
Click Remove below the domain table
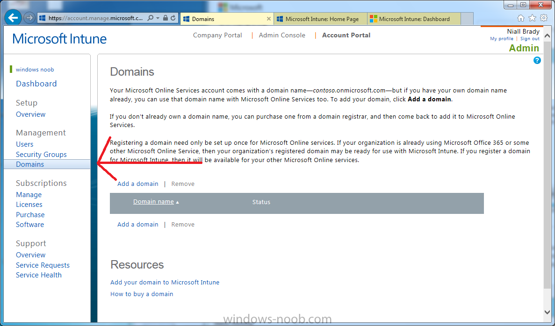(x=183, y=225)
